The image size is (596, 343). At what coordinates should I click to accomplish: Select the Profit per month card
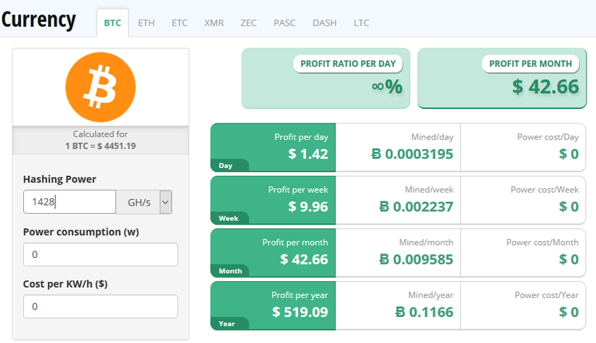(x=273, y=253)
